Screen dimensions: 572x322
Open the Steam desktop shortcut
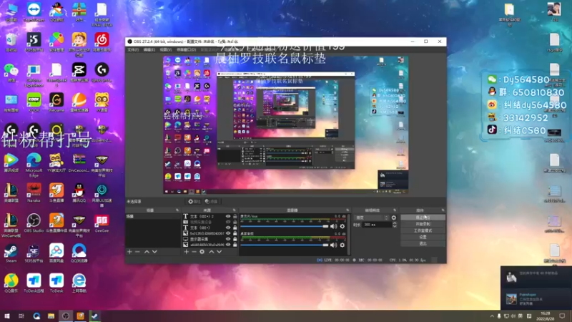pos(11,253)
